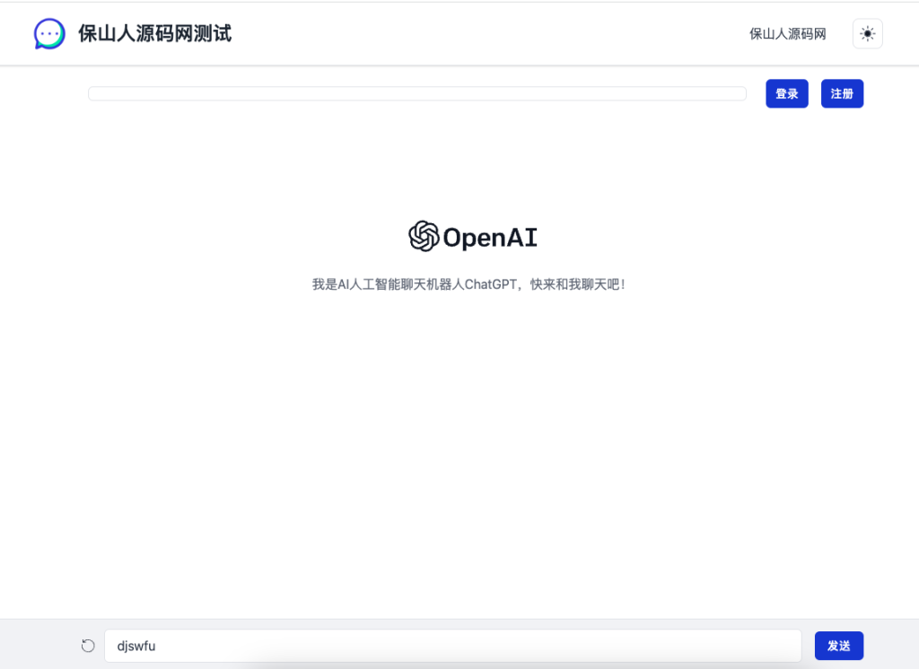Image resolution: width=919 pixels, height=669 pixels.
Task: Click the OpenAI logo in center
Action: click(472, 236)
